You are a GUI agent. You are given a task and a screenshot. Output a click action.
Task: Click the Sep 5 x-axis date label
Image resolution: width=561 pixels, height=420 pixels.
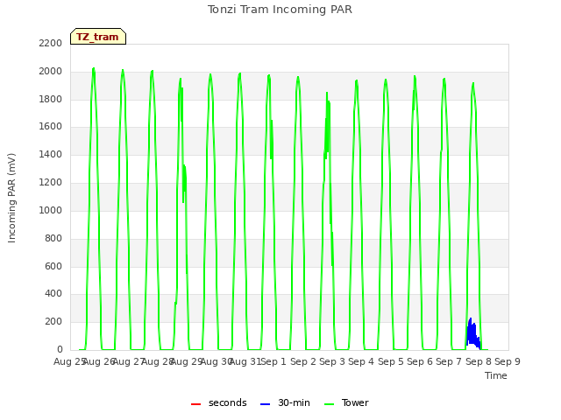point(391,361)
